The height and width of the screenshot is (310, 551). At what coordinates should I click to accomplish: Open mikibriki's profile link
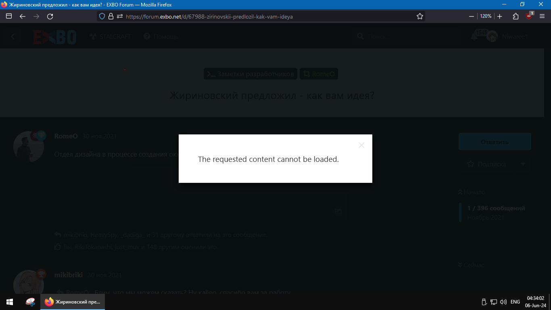click(69, 275)
